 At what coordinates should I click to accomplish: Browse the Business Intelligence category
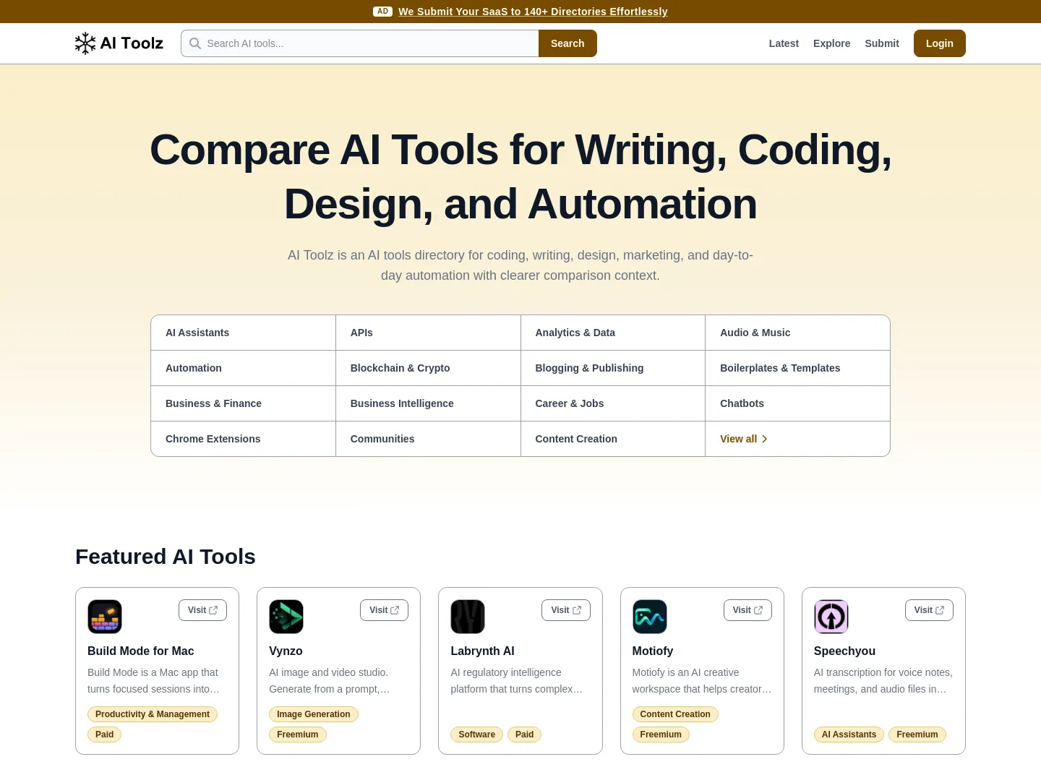coord(428,403)
